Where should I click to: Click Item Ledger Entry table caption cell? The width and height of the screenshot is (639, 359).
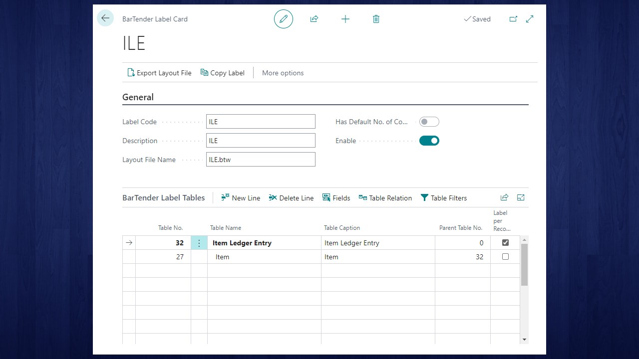(x=378, y=243)
